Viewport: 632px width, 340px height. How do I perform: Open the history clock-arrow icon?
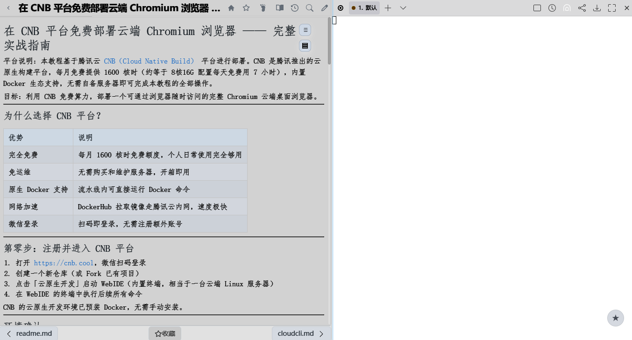294,8
